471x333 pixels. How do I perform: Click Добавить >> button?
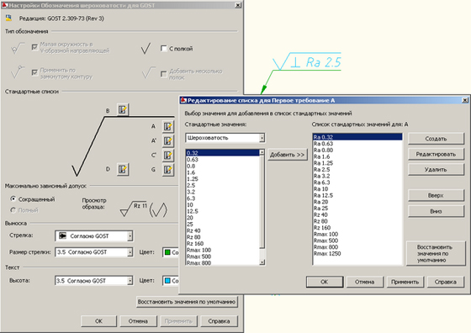[288, 155]
